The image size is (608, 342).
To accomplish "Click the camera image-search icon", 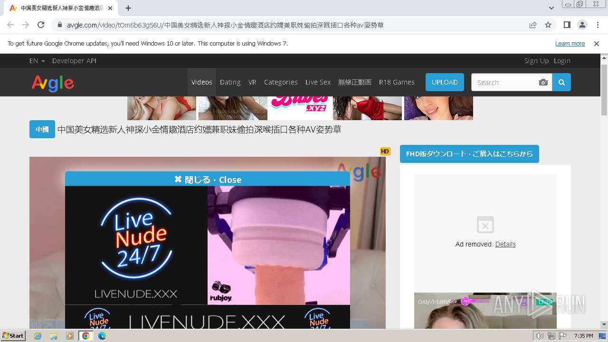I will pos(543,82).
